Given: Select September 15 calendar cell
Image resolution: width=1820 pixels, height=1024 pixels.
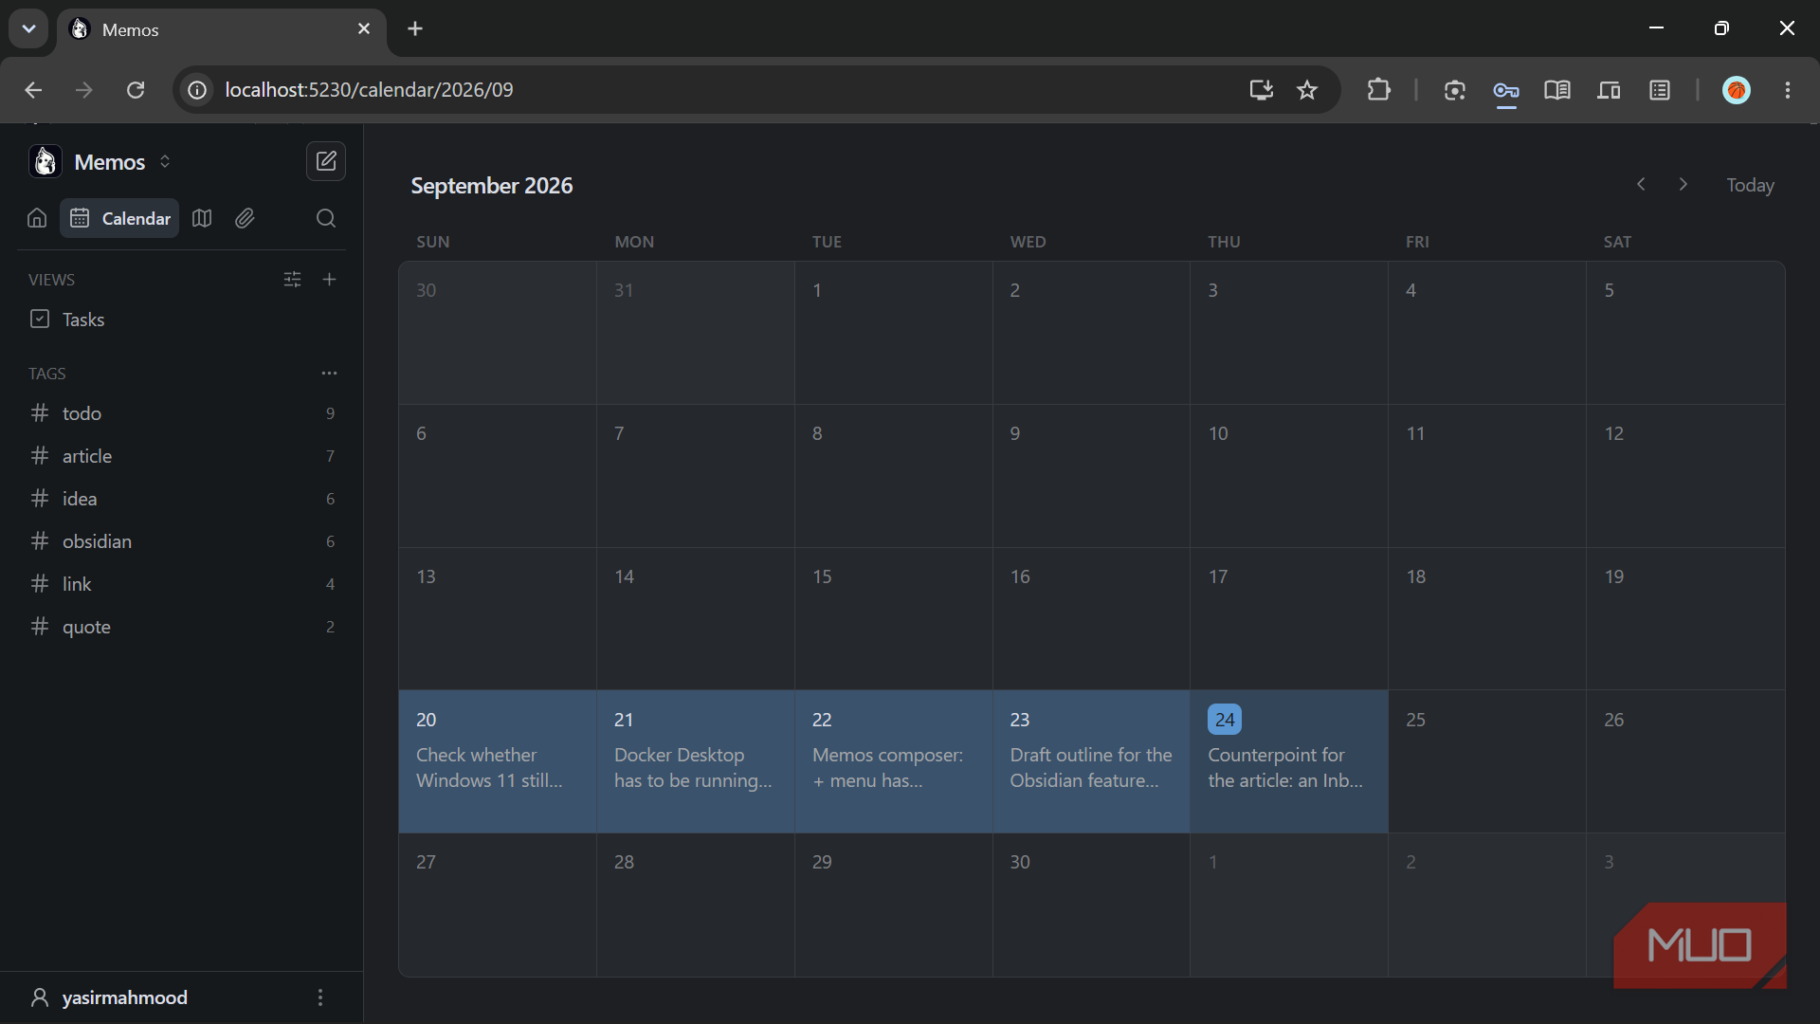Looking at the screenshot, I should tap(894, 618).
